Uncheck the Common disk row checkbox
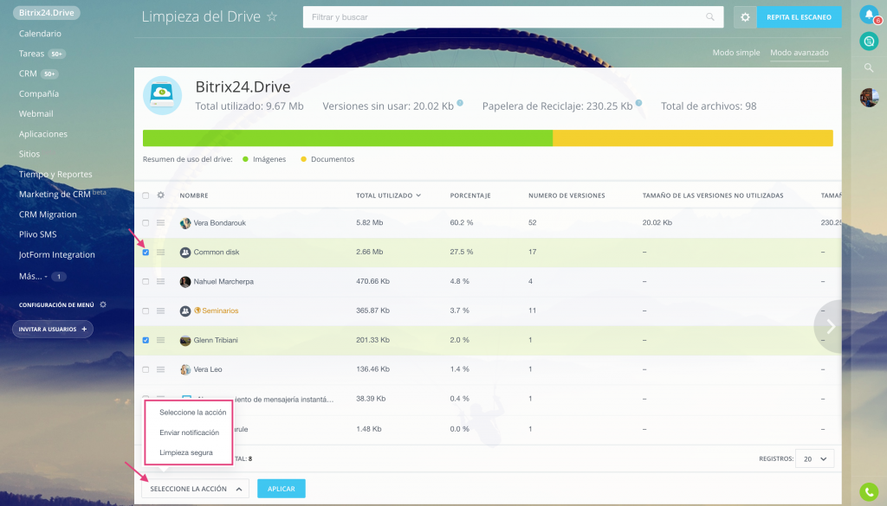The width and height of the screenshot is (887, 506). [x=146, y=253]
